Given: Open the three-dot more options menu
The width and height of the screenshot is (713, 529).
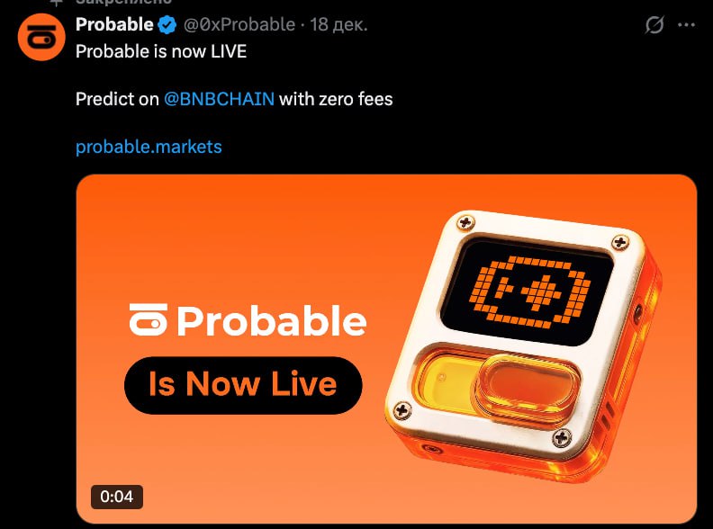Looking at the screenshot, I should 686,25.
